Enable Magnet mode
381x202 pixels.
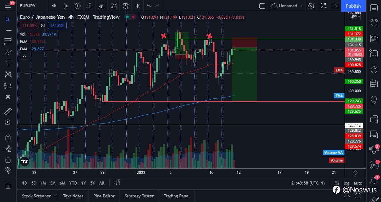[x=8, y=137]
